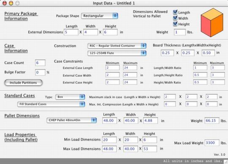Screen dimensions: 228x164
Task: Click the primary package Weight field
Action: click(180, 32)
